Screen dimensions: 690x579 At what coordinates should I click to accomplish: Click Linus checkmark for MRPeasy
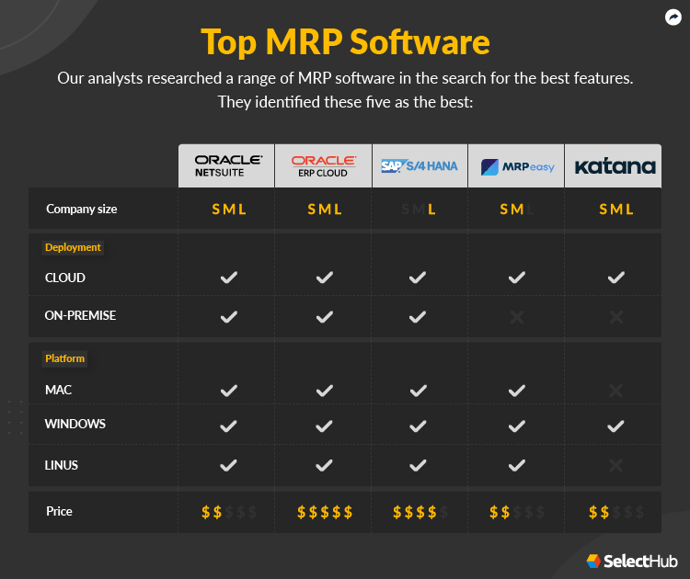click(x=517, y=465)
